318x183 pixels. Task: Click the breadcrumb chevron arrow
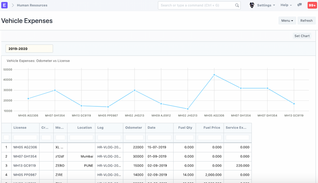coord(13,5)
